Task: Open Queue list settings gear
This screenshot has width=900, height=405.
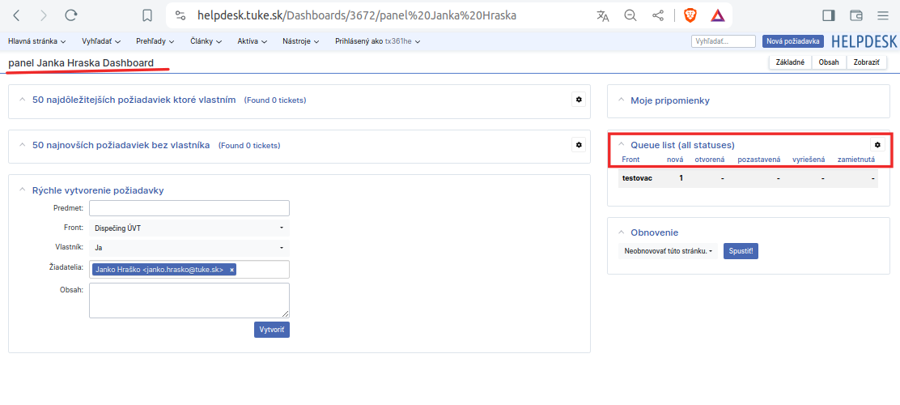Action: [x=877, y=145]
